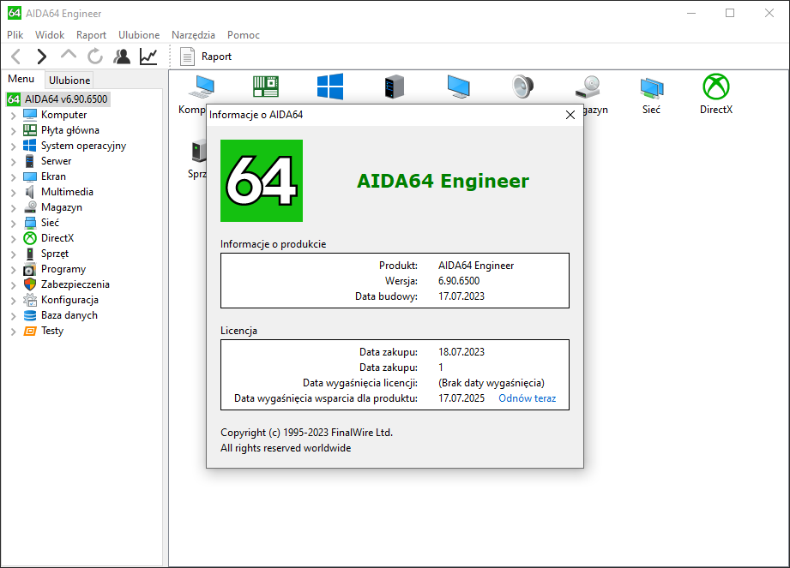
Task: Go up one level with Up arrow
Action: click(69, 55)
